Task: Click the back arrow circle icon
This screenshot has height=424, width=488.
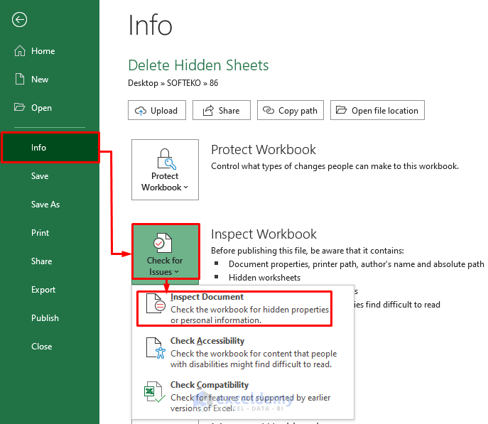Action: point(20,20)
